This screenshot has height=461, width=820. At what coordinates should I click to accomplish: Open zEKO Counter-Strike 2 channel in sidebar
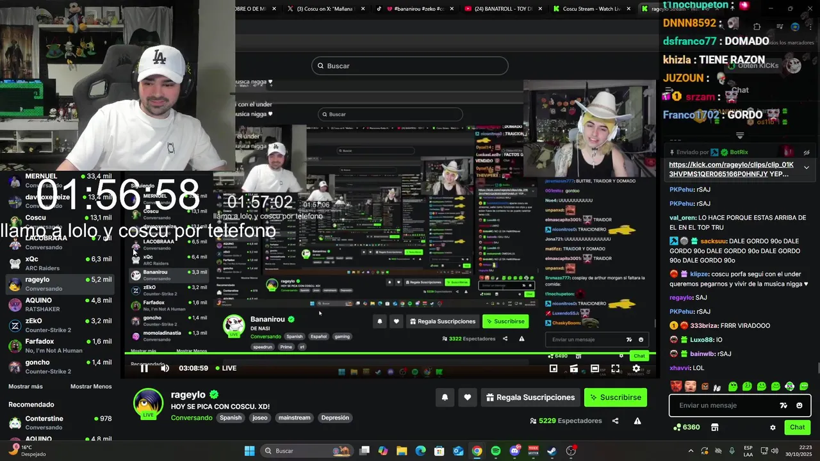coord(59,325)
